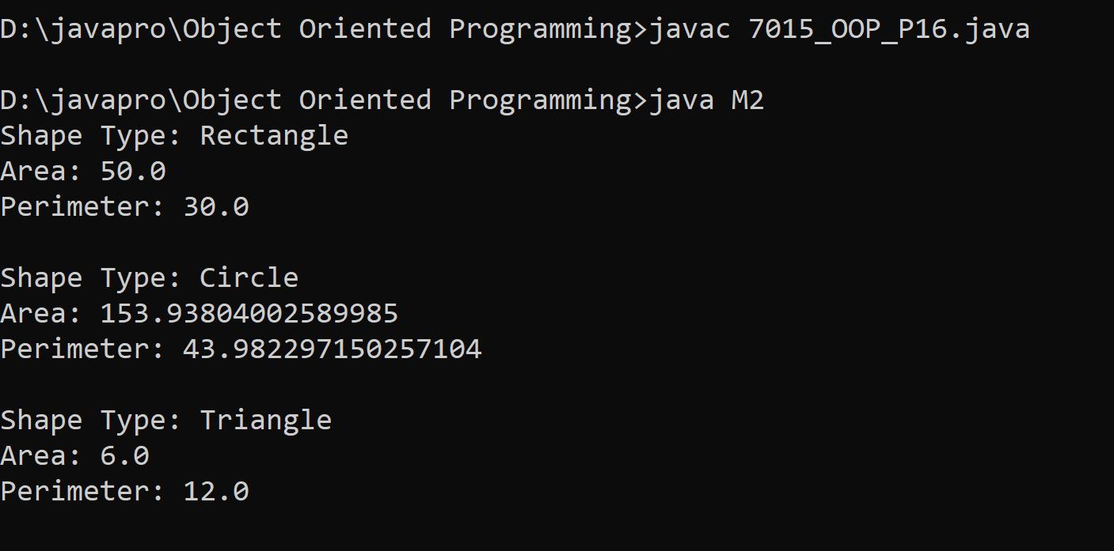Viewport: 1114px width, 551px height.
Task: Click D:\javapro in the first prompt line
Action: click(x=83, y=29)
